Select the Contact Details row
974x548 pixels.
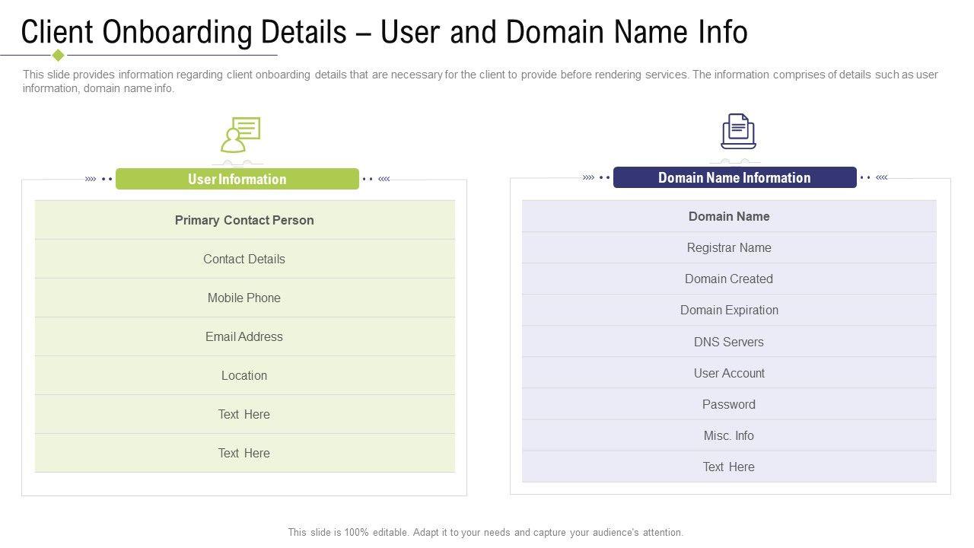pos(244,259)
